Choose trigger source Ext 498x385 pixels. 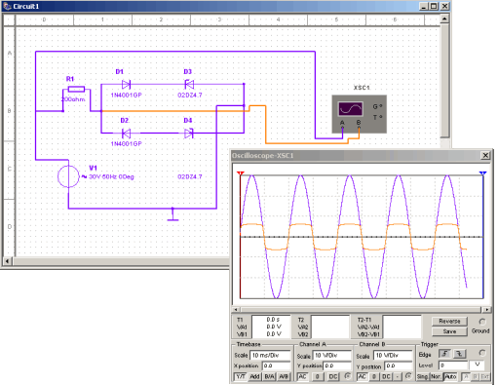tap(485, 376)
